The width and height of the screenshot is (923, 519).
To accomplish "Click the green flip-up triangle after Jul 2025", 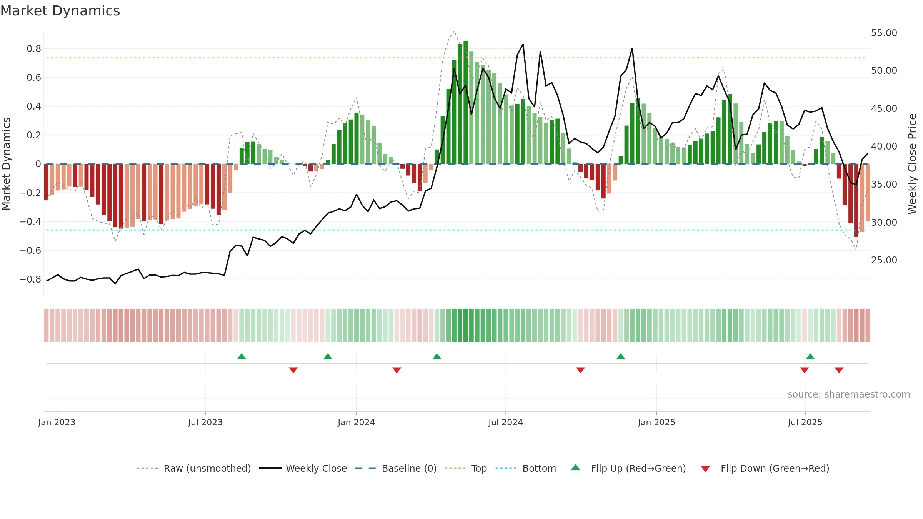I will [810, 357].
